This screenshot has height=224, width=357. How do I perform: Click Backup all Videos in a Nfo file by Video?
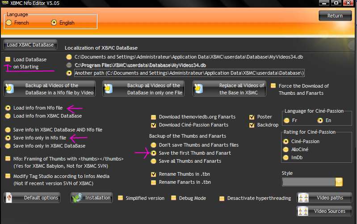pos(50,89)
